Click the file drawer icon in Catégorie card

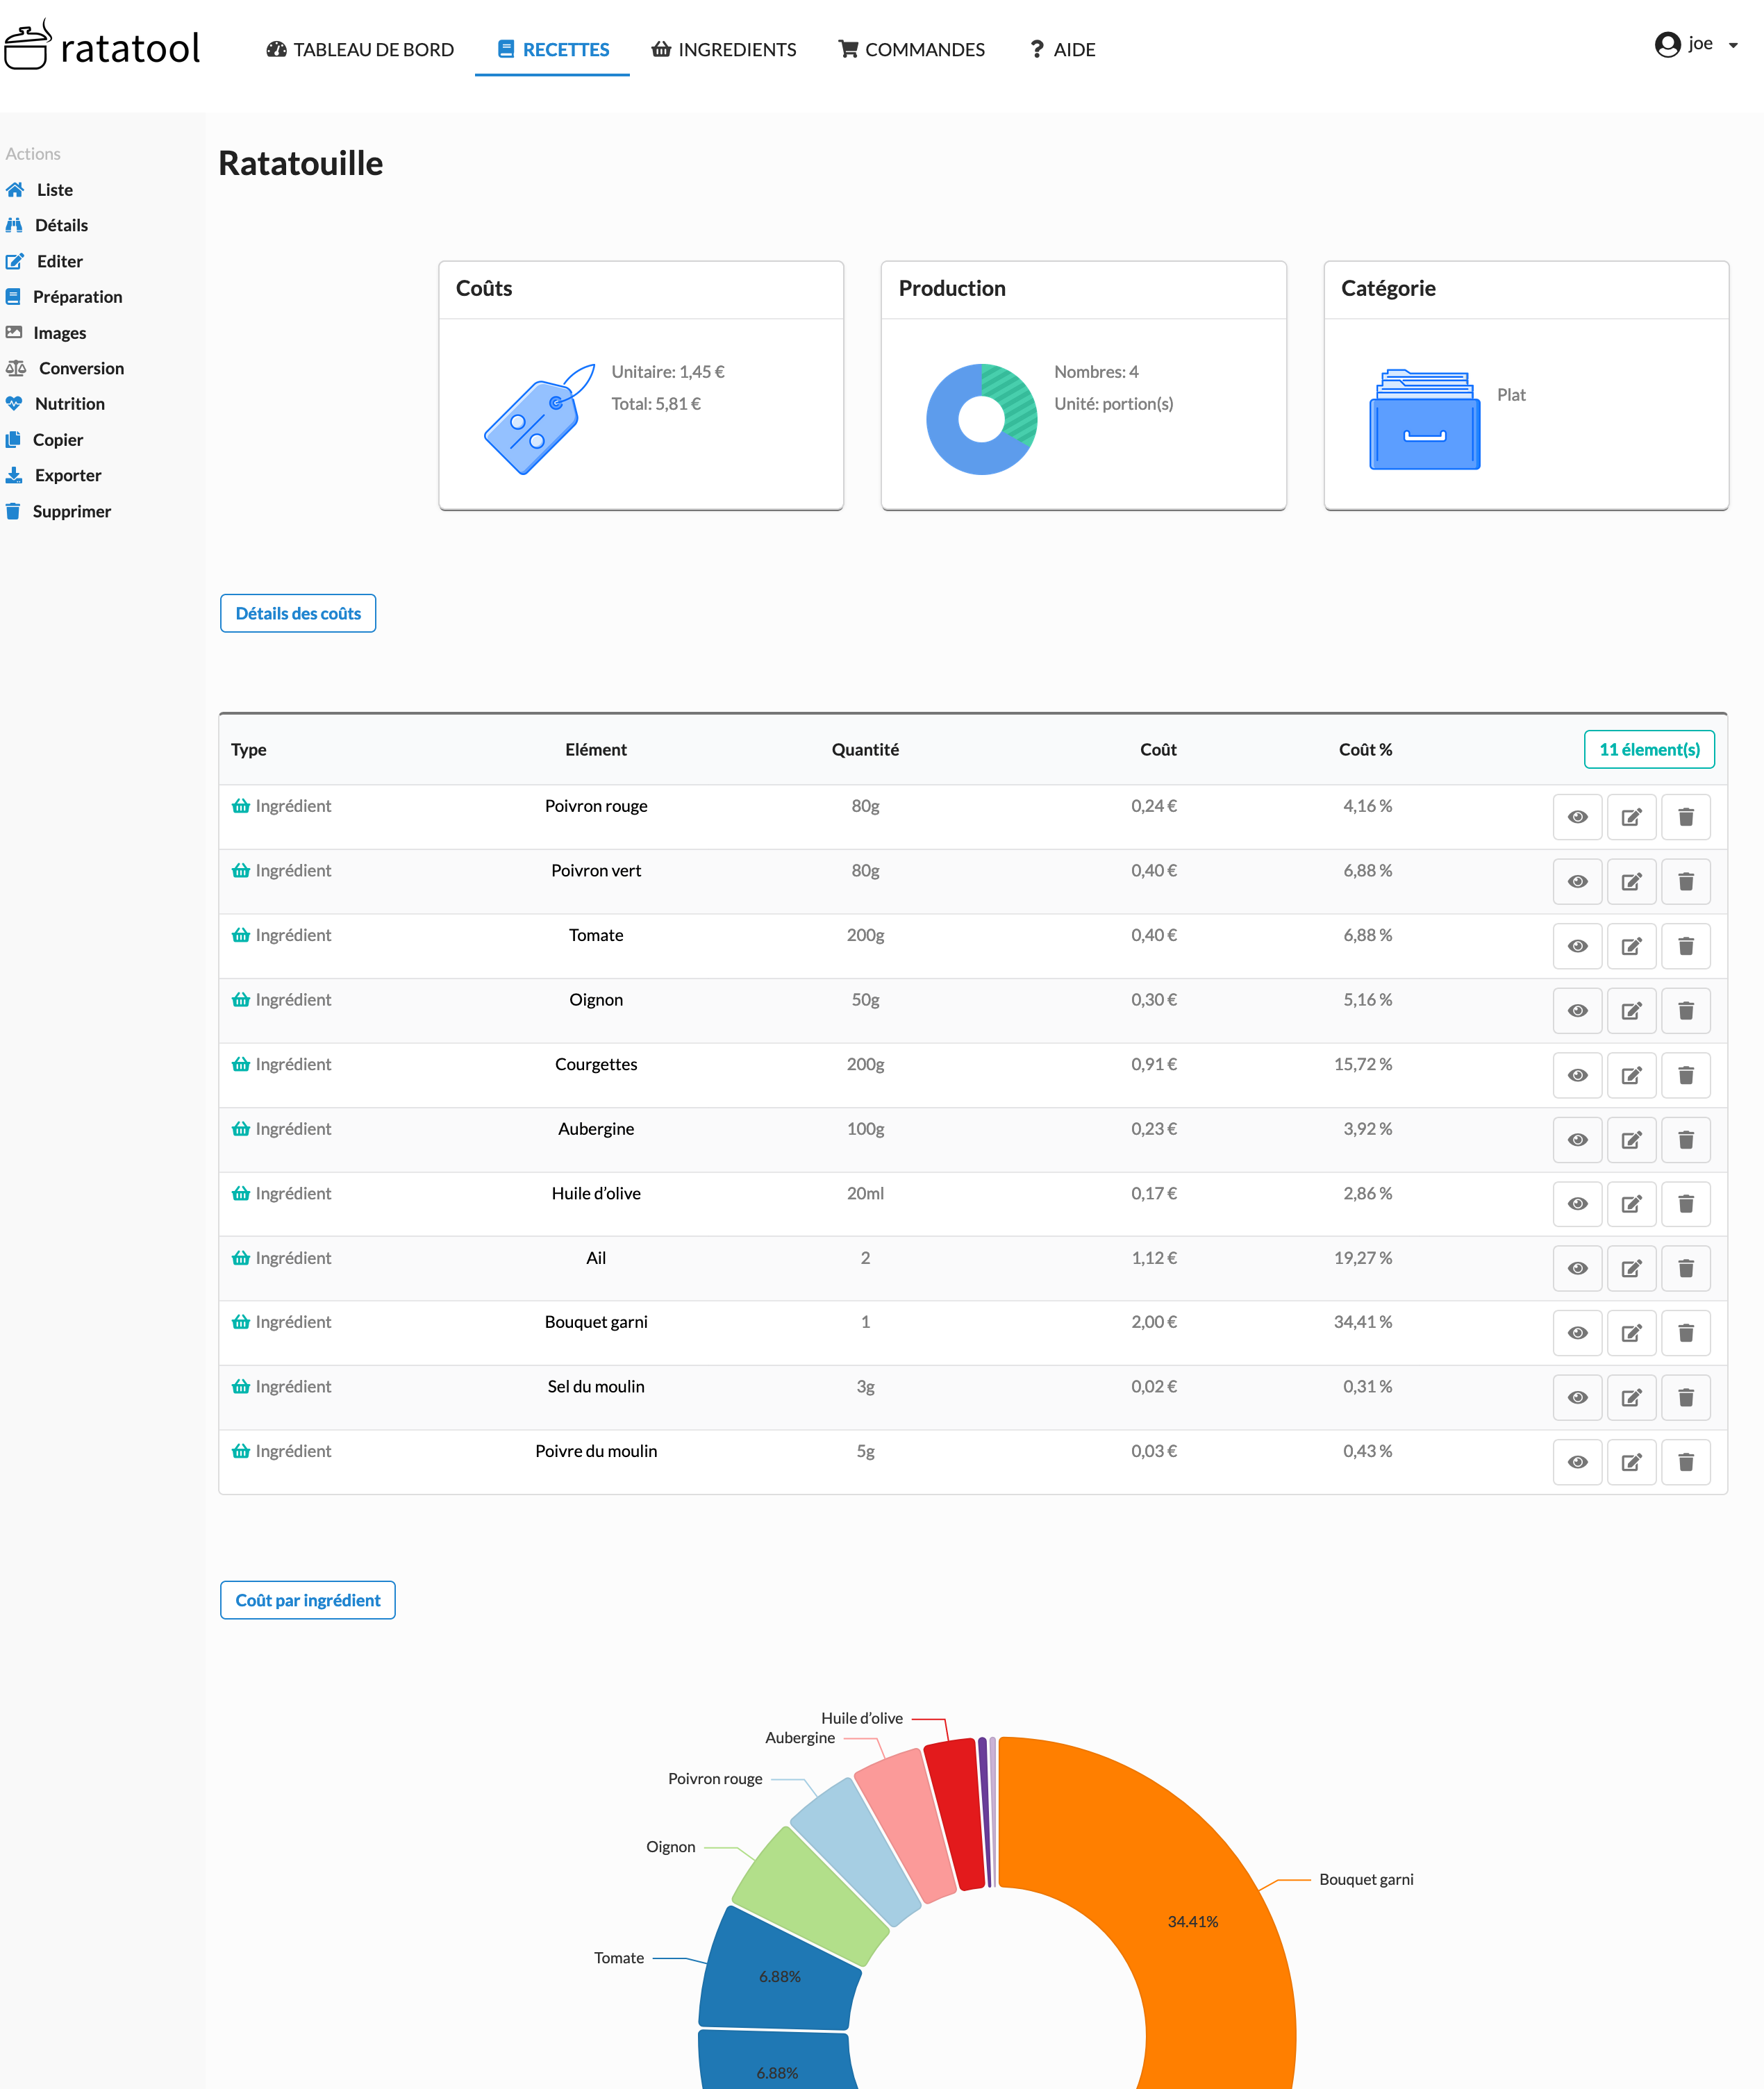click(x=1424, y=419)
